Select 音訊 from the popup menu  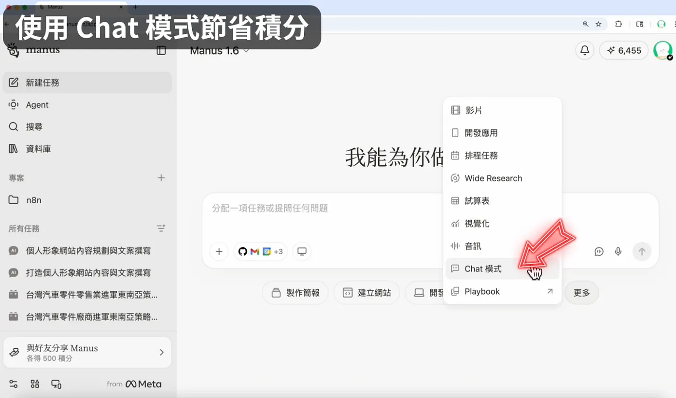pos(502,246)
